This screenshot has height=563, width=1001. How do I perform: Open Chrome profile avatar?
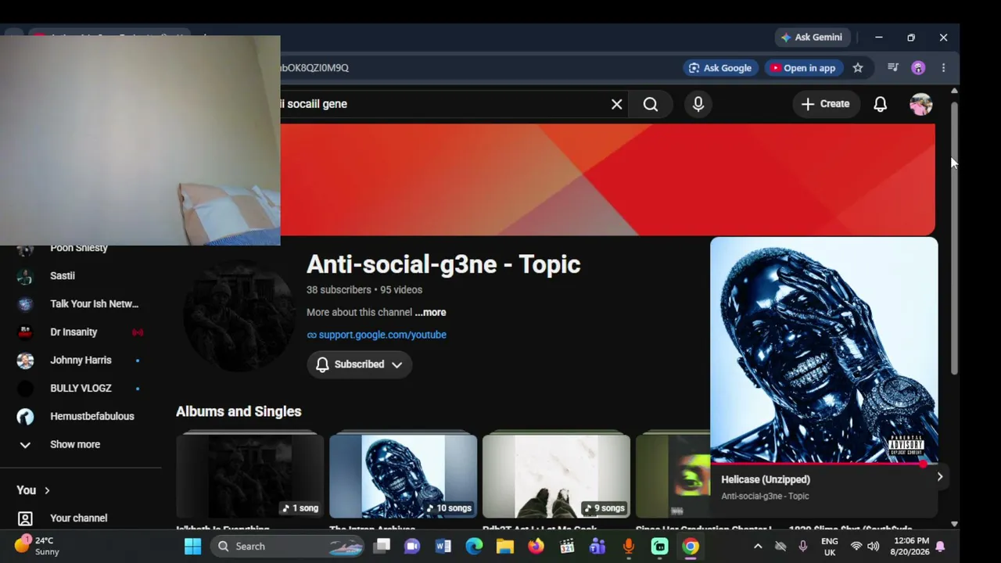tap(918, 68)
